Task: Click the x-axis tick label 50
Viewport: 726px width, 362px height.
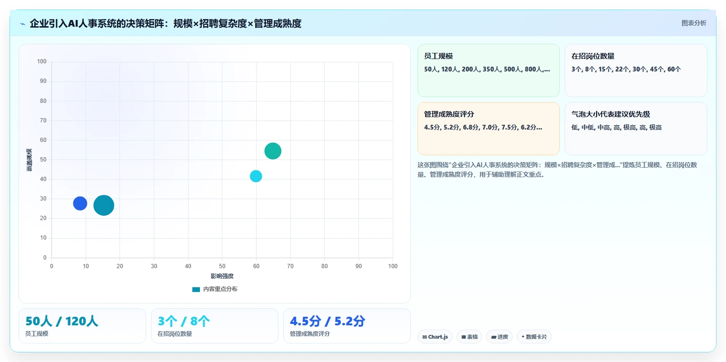Action: [x=222, y=266]
